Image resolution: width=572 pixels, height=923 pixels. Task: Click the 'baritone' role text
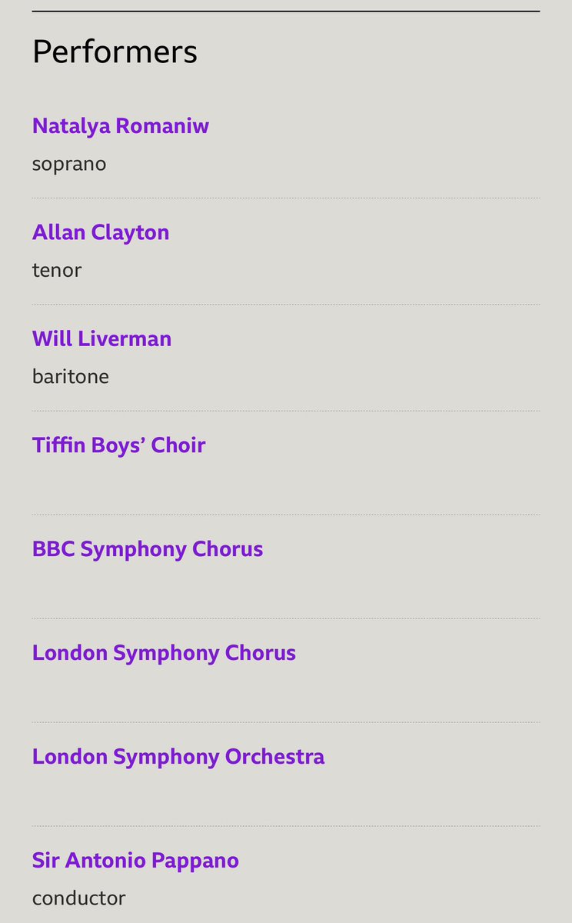pyautogui.click(x=71, y=377)
